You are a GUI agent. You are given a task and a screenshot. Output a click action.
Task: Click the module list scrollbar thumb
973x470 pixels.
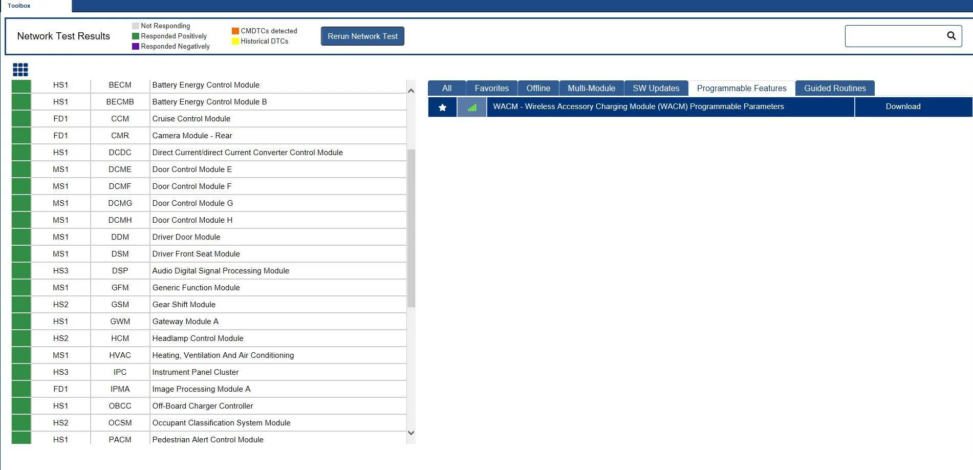(x=411, y=228)
